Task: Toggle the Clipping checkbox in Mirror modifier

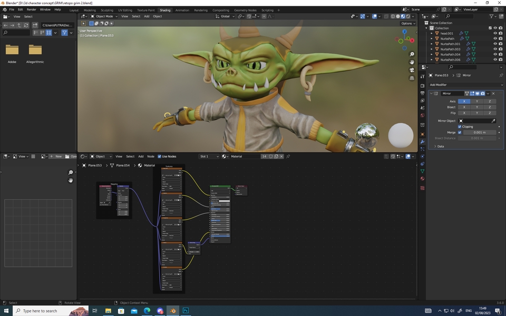Action: point(460,127)
